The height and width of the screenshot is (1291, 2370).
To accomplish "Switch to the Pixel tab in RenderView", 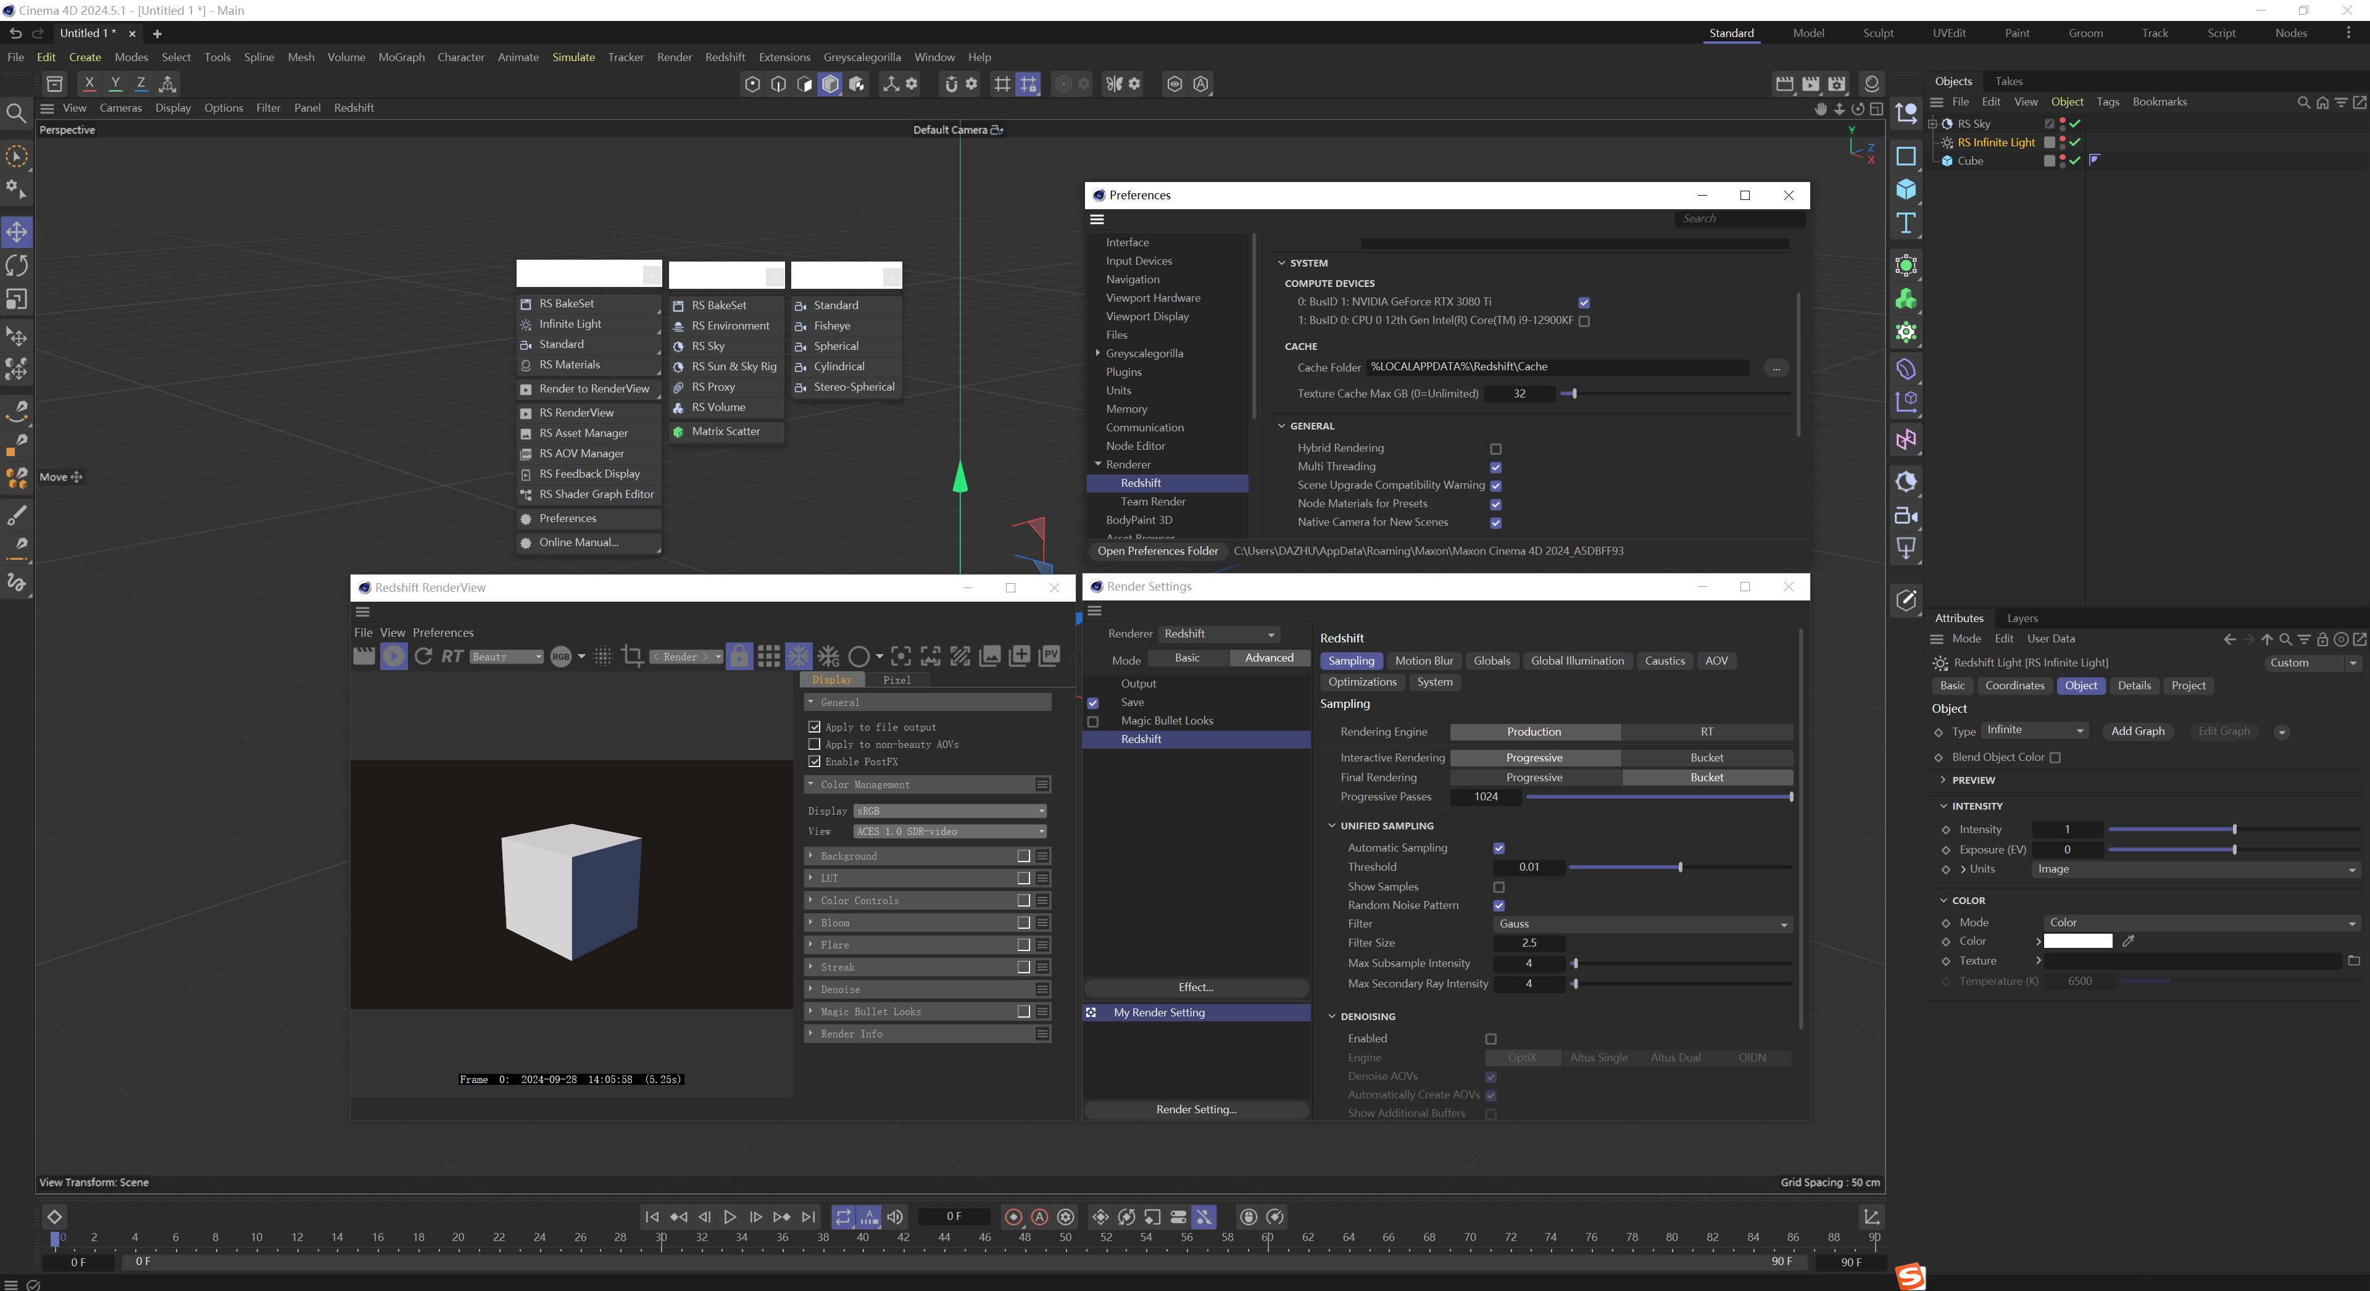I will tap(897, 679).
